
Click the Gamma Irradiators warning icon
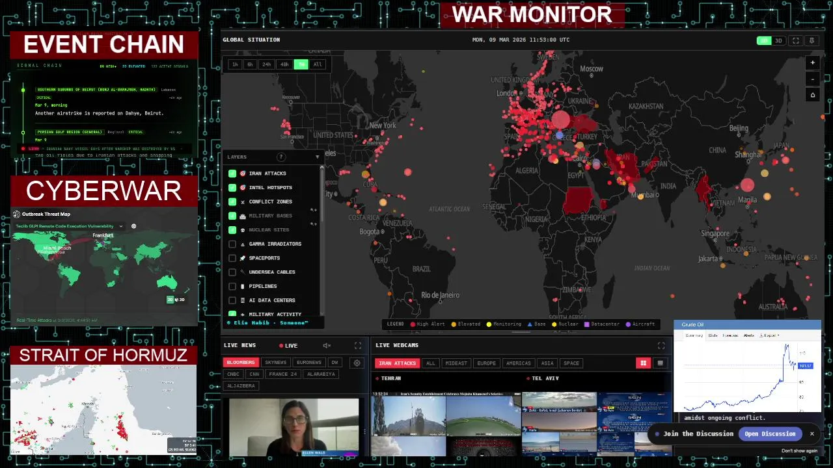pos(243,244)
